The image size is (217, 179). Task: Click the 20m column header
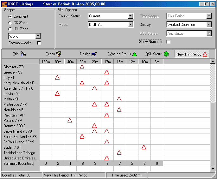point(95,62)
